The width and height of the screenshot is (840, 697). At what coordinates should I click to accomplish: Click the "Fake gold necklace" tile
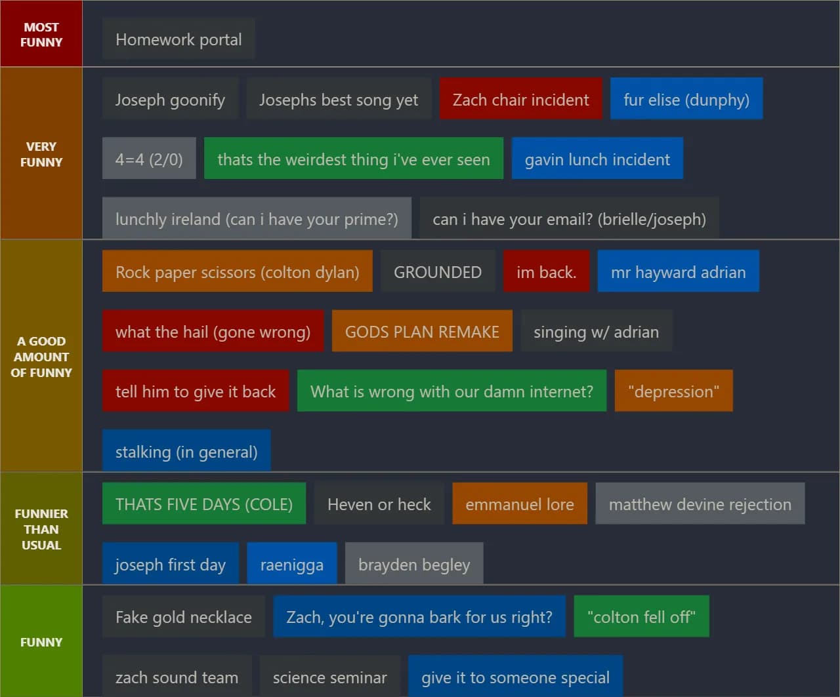[183, 616]
